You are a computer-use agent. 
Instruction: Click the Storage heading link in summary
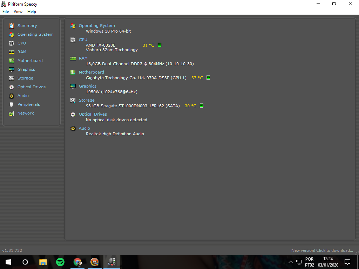pyautogui.click(x=87, y=100)
